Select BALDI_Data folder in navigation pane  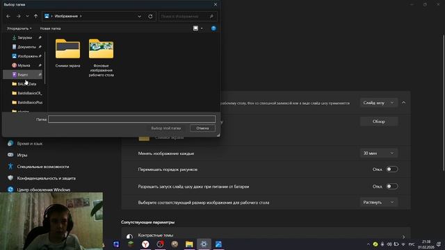(26, 84)
